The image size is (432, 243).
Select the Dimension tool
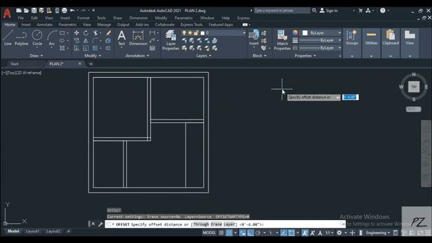click(x=138, y=38)
